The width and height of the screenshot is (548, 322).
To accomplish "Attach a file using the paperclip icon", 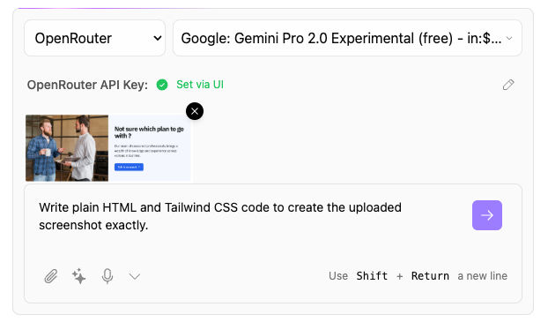I will (51, 276).
